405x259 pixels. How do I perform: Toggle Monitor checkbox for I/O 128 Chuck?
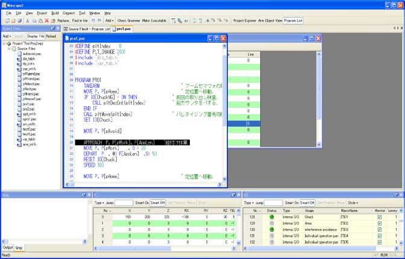point(380,217)
